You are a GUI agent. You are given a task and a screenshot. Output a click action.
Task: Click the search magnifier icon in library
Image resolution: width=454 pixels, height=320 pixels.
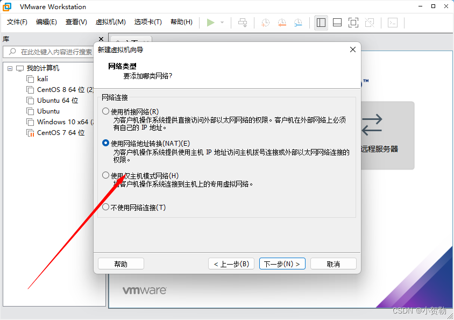coord(12,52)
